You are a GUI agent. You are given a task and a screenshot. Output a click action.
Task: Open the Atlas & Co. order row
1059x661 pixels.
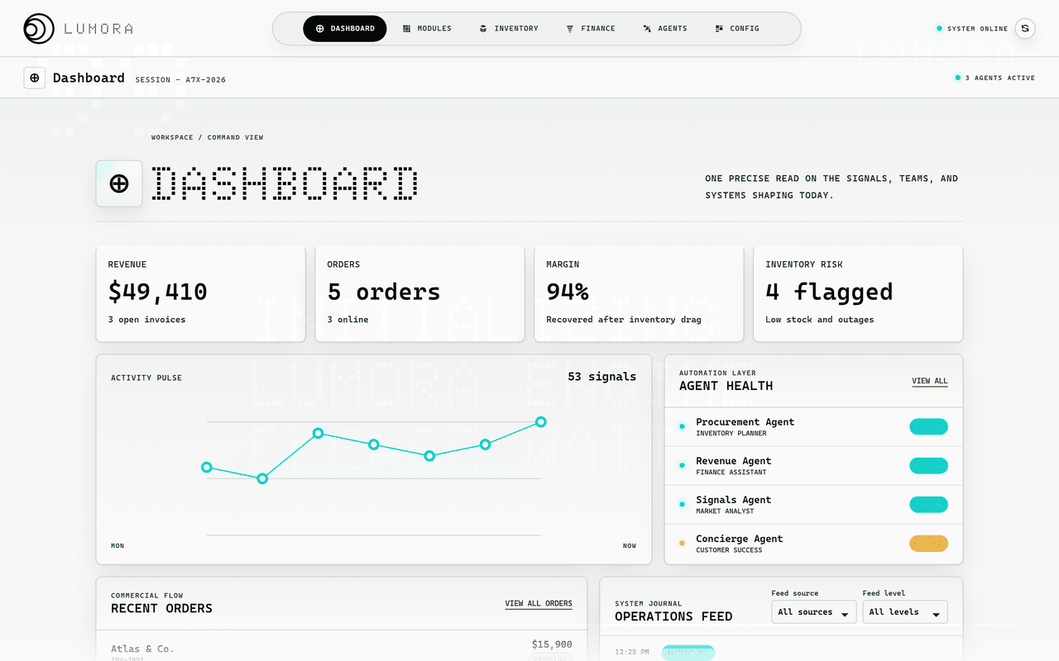pyautogui.click(x=342, y=649)
